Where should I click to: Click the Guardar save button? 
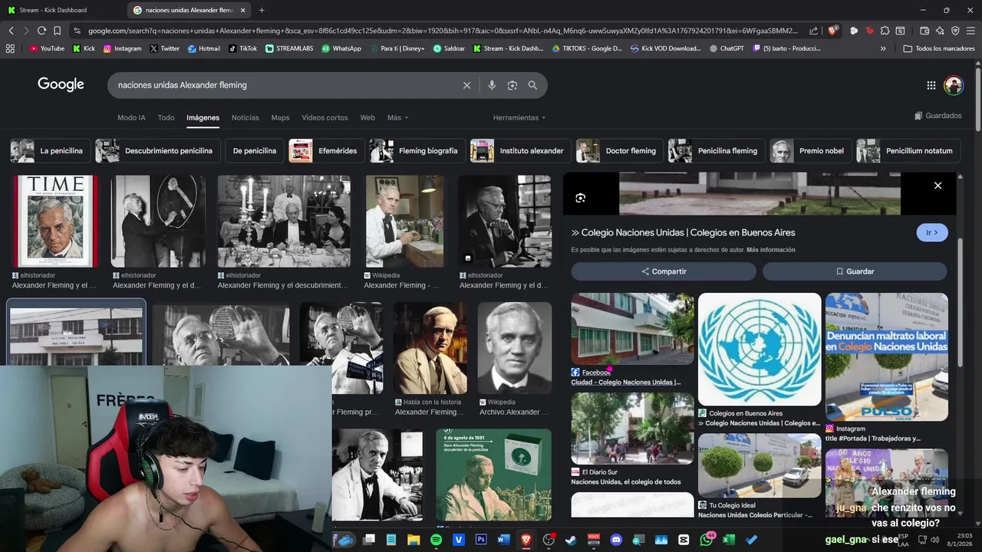tap(855, 271)
